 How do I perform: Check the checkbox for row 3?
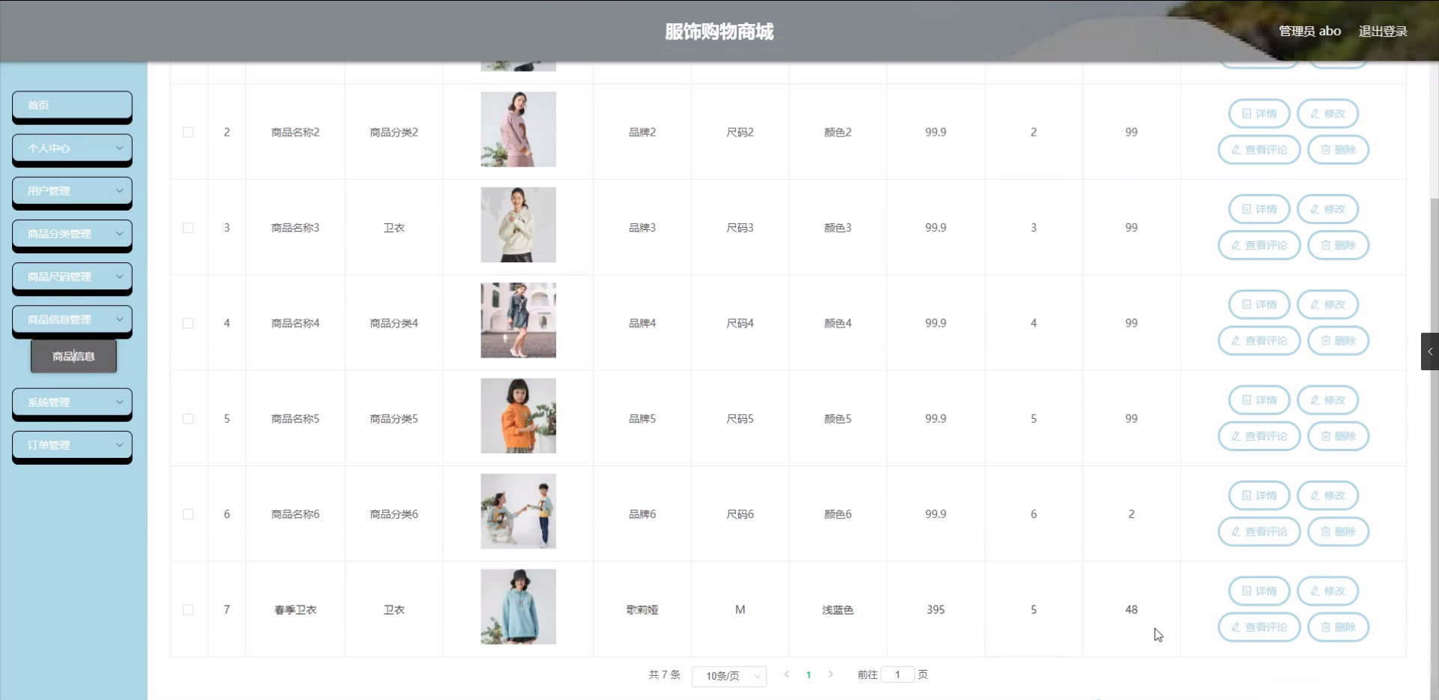[x=188, y=228]
